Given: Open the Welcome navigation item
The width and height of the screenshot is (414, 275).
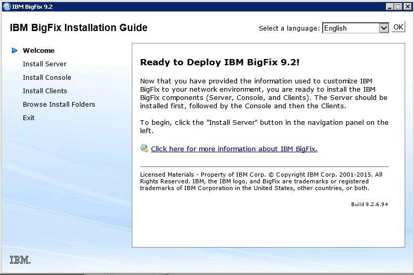Looking at the screenshot, I should coord(38,50).
